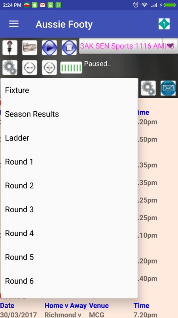The image size is (178, 318).
Task: Click the microphone radio icon
Action: point(10,48)
